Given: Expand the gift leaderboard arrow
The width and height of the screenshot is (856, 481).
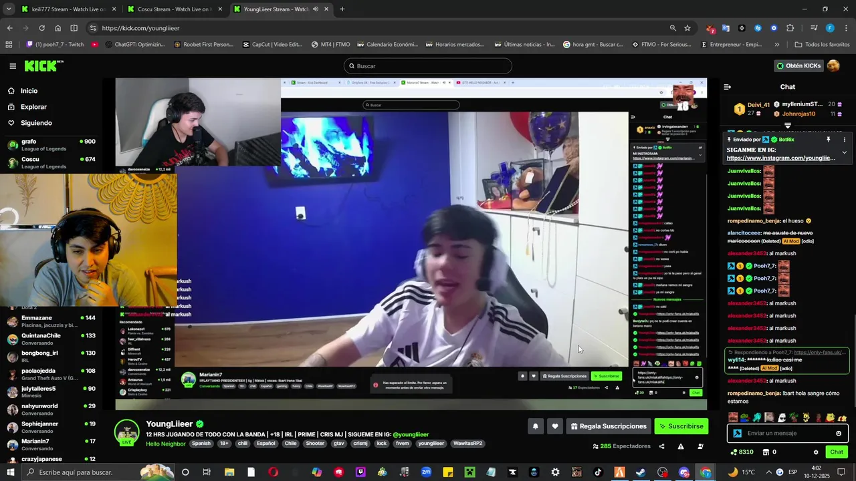Looking at the screenshot, I should [x=788, y=126].
